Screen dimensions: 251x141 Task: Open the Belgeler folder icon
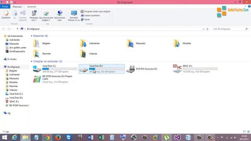36,43
